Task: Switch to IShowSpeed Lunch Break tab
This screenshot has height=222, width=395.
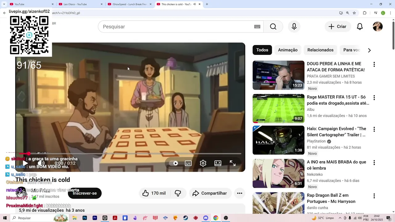Action: pos(130,4)
